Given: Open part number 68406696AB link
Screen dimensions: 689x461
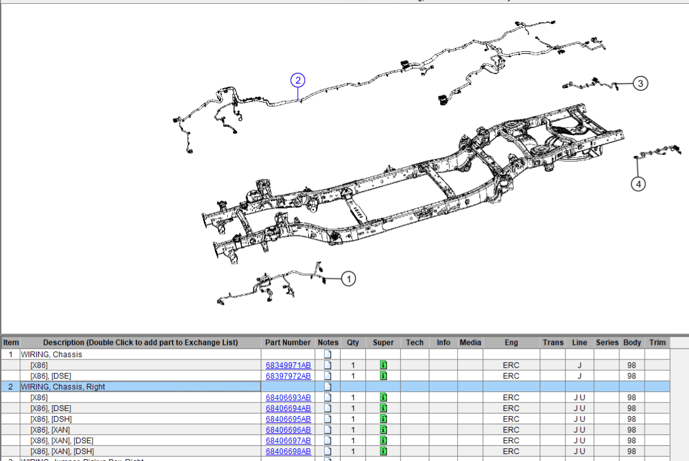Looking at the screenshot, I should [x=288, y=430].
